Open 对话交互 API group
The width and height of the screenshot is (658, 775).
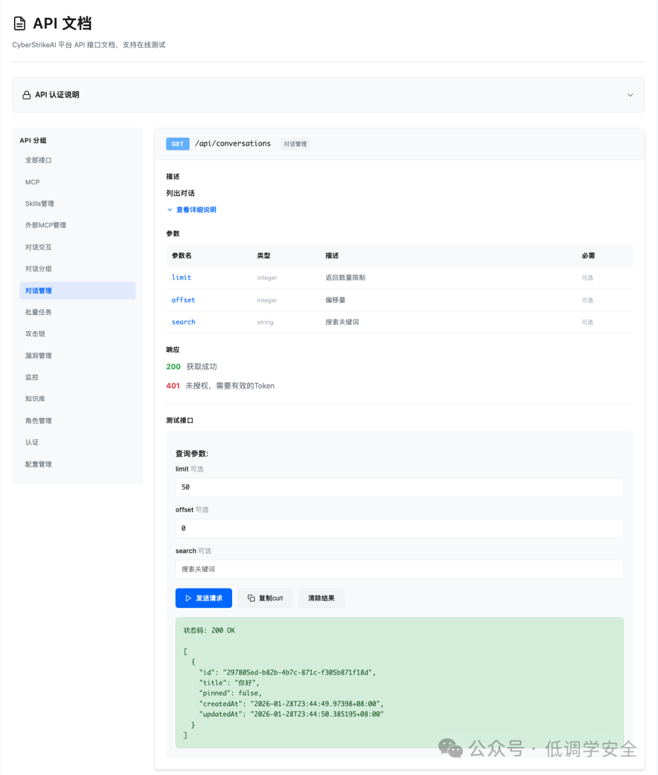pyautogui.click(x=77, y=247)
